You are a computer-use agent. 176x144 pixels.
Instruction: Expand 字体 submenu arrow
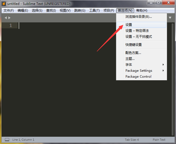(x=163, y=65)
